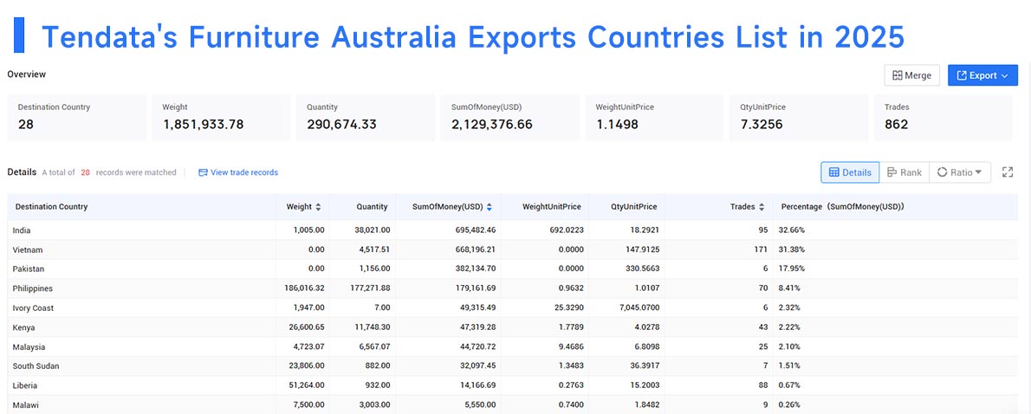Screen dimensions: 1031x414
Task: Click Kenya's quantity 11,748.30
Action: pos(371,327)
